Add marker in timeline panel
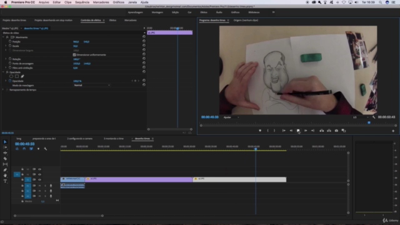400x225 pixels. coord(39,149)
